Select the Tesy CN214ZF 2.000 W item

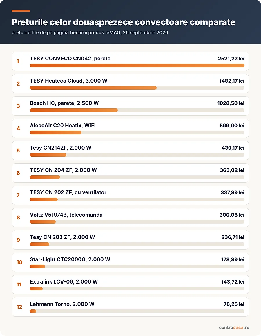coord(130,151)
